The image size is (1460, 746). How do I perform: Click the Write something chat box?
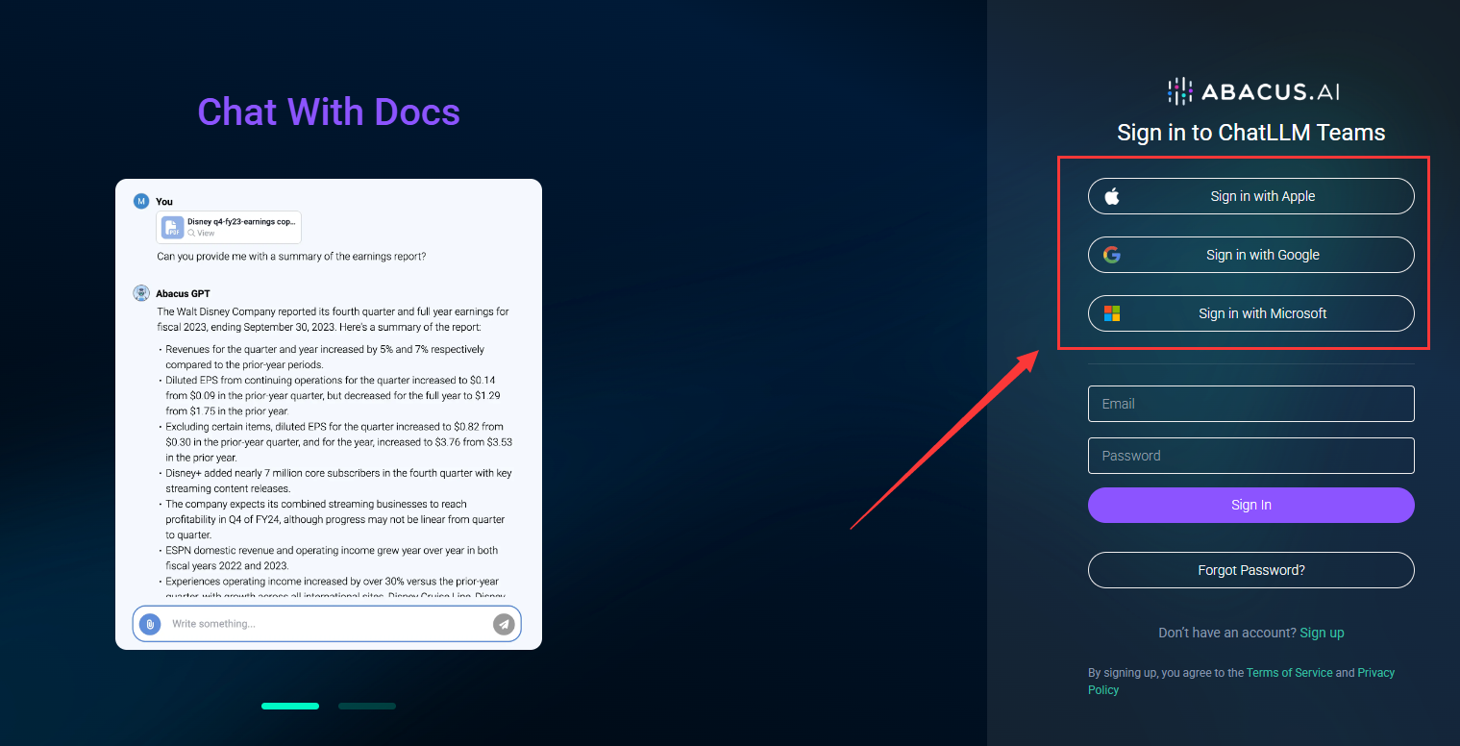(327, 624)
